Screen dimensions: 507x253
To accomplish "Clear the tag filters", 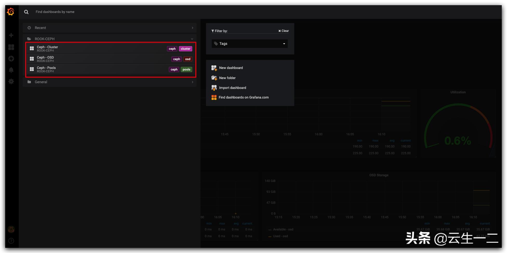I will (284, 31).
